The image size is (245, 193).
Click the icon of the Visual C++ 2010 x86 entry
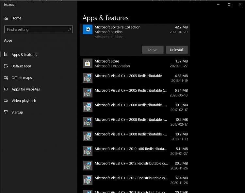[x=88, y=151]
